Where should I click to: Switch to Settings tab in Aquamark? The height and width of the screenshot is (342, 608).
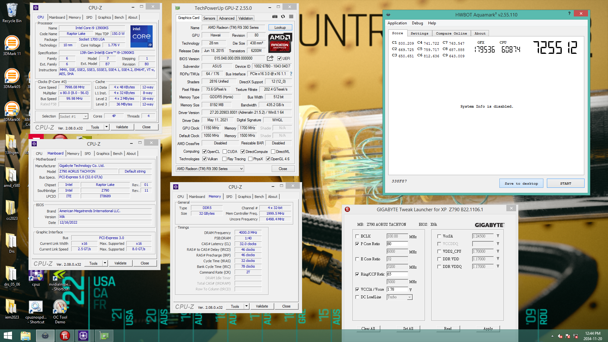419,33
